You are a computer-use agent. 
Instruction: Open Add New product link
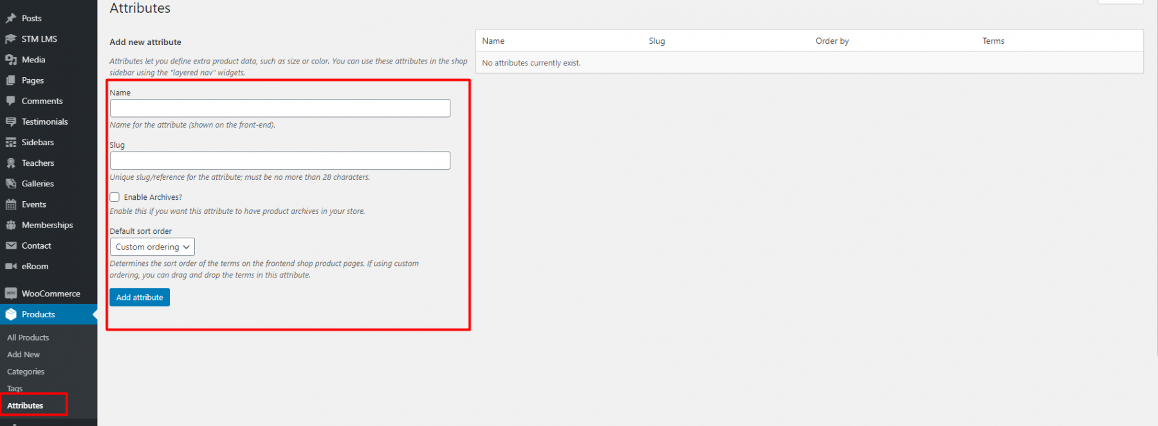(23, 355)
